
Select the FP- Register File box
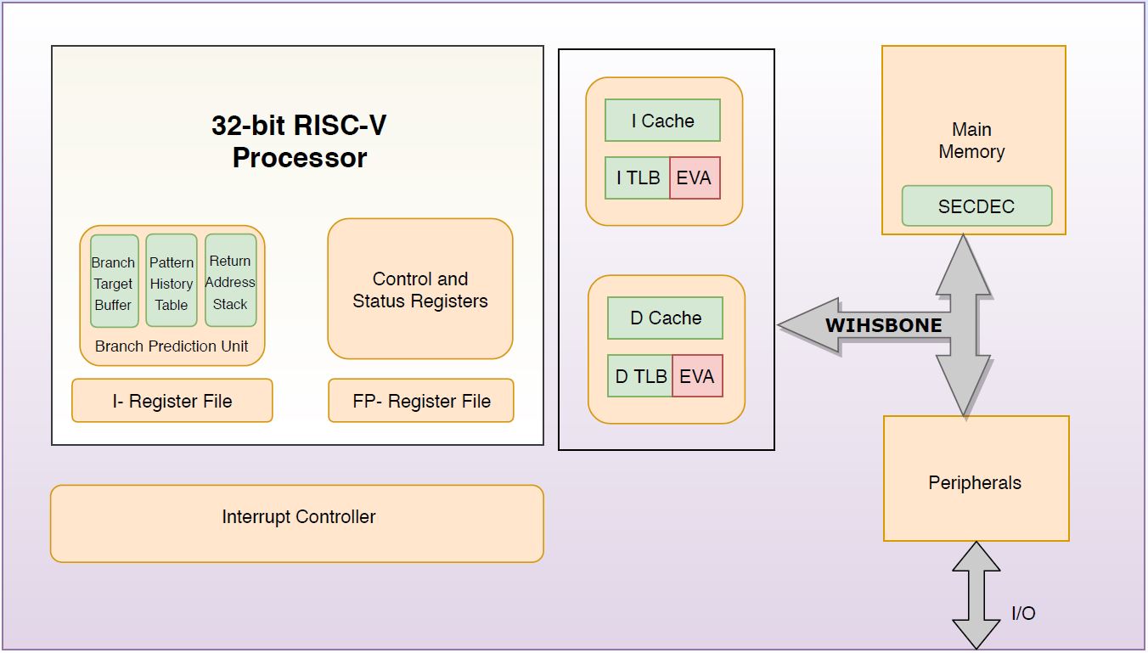[421, 401]
